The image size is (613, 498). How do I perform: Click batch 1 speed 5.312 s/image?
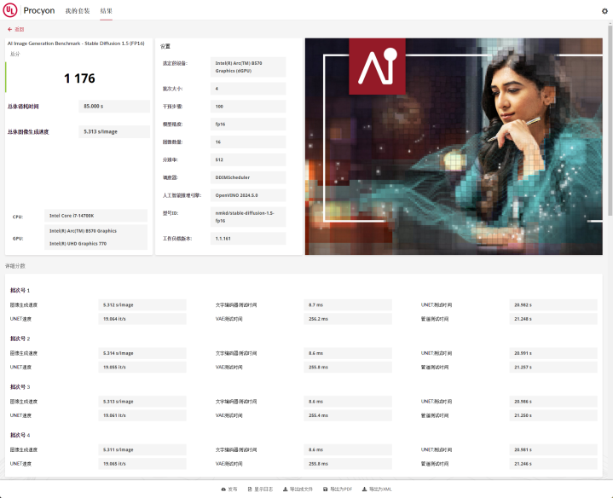(x=142, y=305)
